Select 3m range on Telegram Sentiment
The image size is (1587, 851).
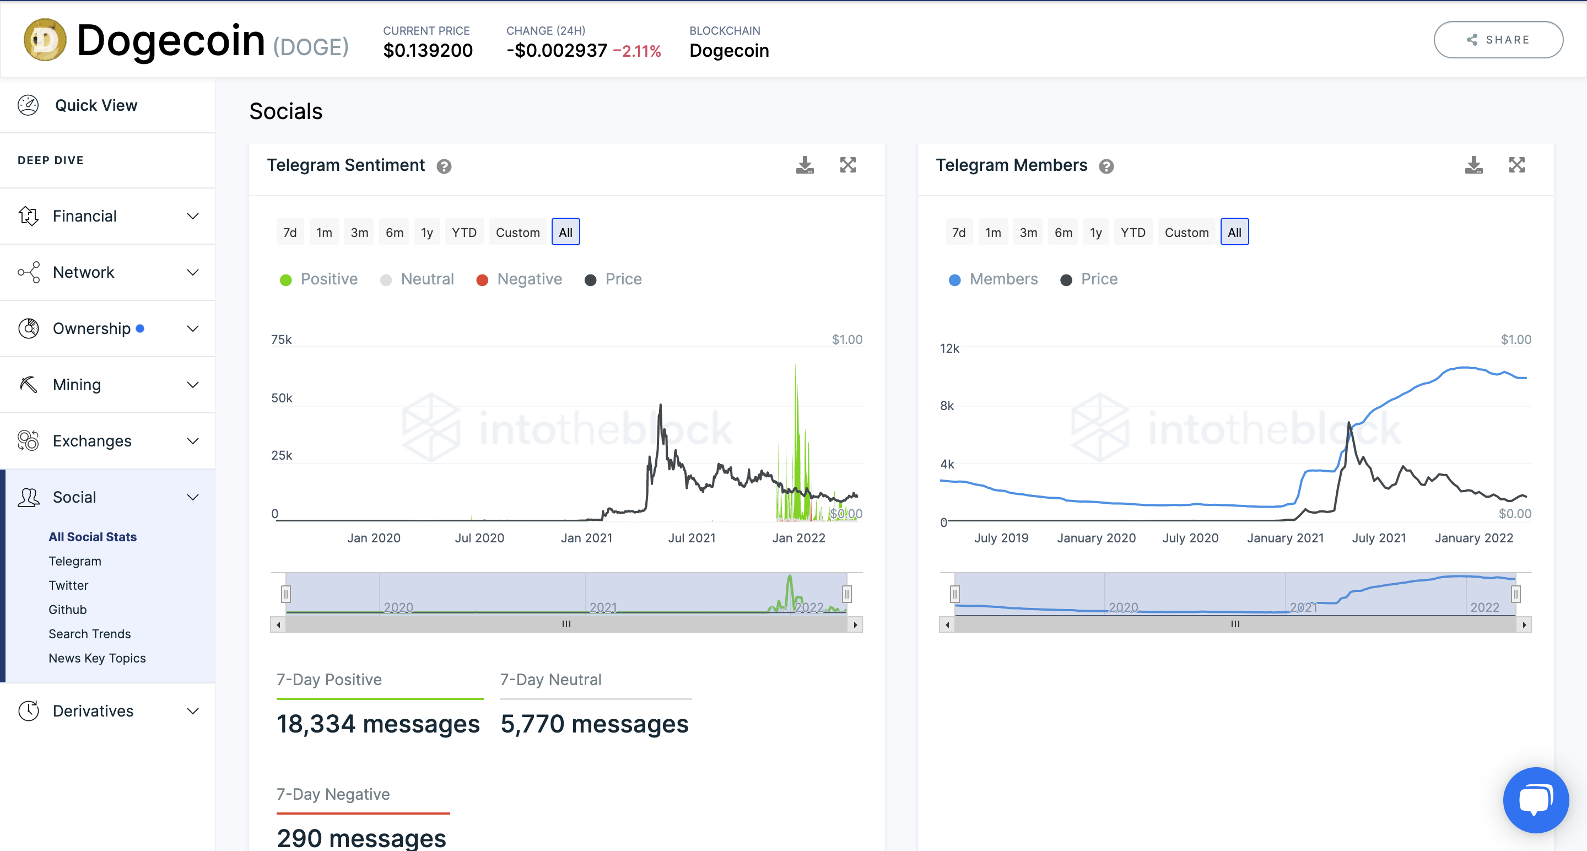(x=359, y=232)
